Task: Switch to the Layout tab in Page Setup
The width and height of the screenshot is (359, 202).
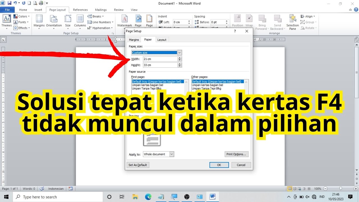Action: point(162,40)
